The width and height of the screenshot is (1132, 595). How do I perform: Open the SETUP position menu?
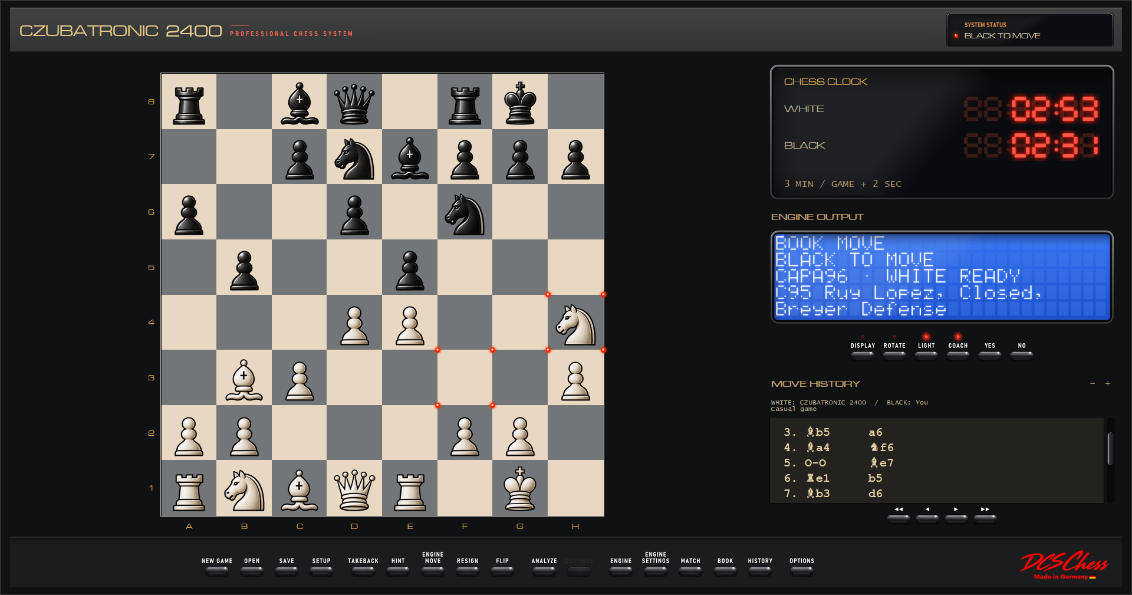pyautogui.click(x=321, y=570)
